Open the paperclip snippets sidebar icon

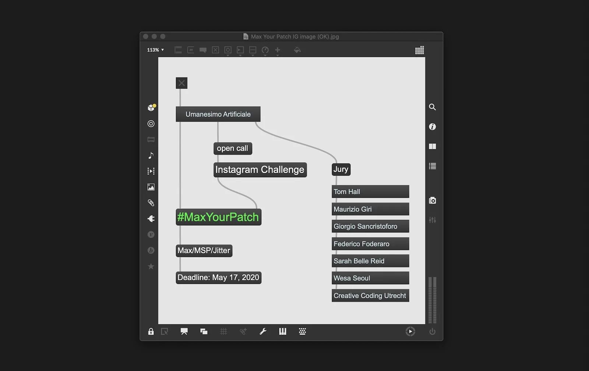(x=151, y=203)
